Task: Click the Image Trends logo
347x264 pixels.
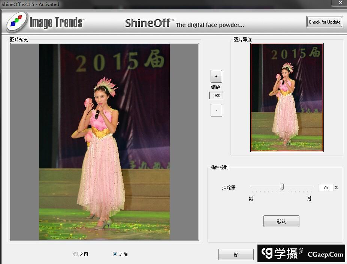Action: pos(46,22)
